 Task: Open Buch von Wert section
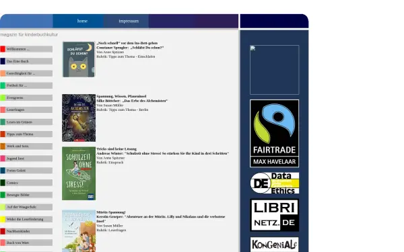[26, 243]
